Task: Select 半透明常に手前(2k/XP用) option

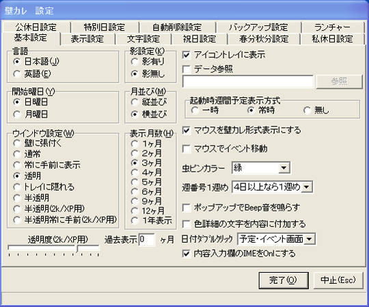Action: point(65,220)
